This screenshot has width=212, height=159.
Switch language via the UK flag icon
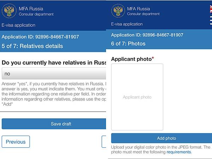click(x=211, y=9)
